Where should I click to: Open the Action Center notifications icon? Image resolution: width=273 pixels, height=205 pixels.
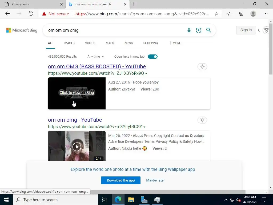pyautogui.click(x=264, y=200)
